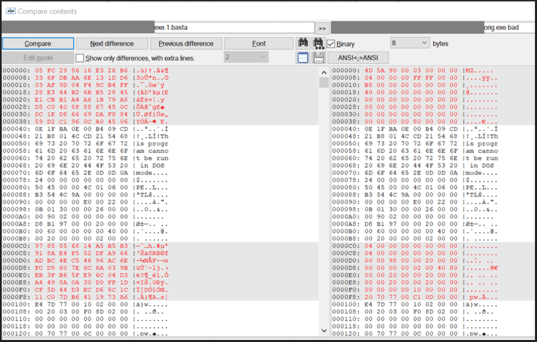
Task: Click right pane row 000108 starting 00 20 03
Action: pyautogui.click(x=415, y=312)
